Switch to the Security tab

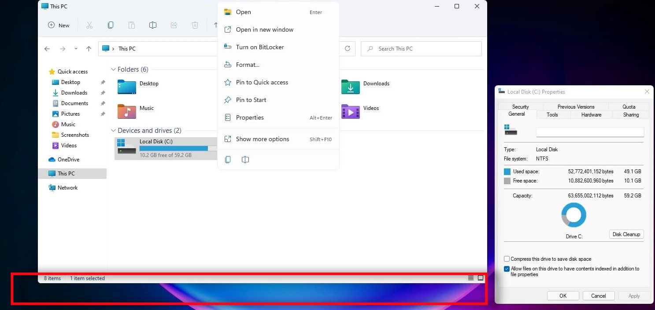pyautogui.click(x=520, y=106)
